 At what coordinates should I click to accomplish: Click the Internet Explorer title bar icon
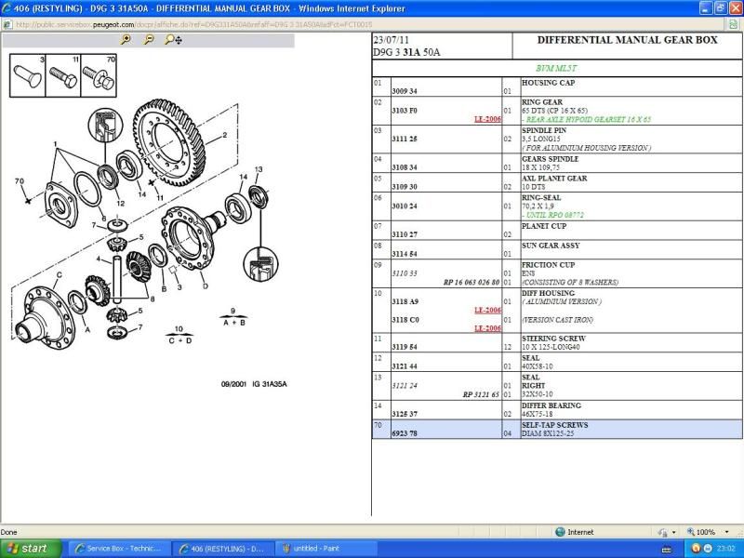7,8
